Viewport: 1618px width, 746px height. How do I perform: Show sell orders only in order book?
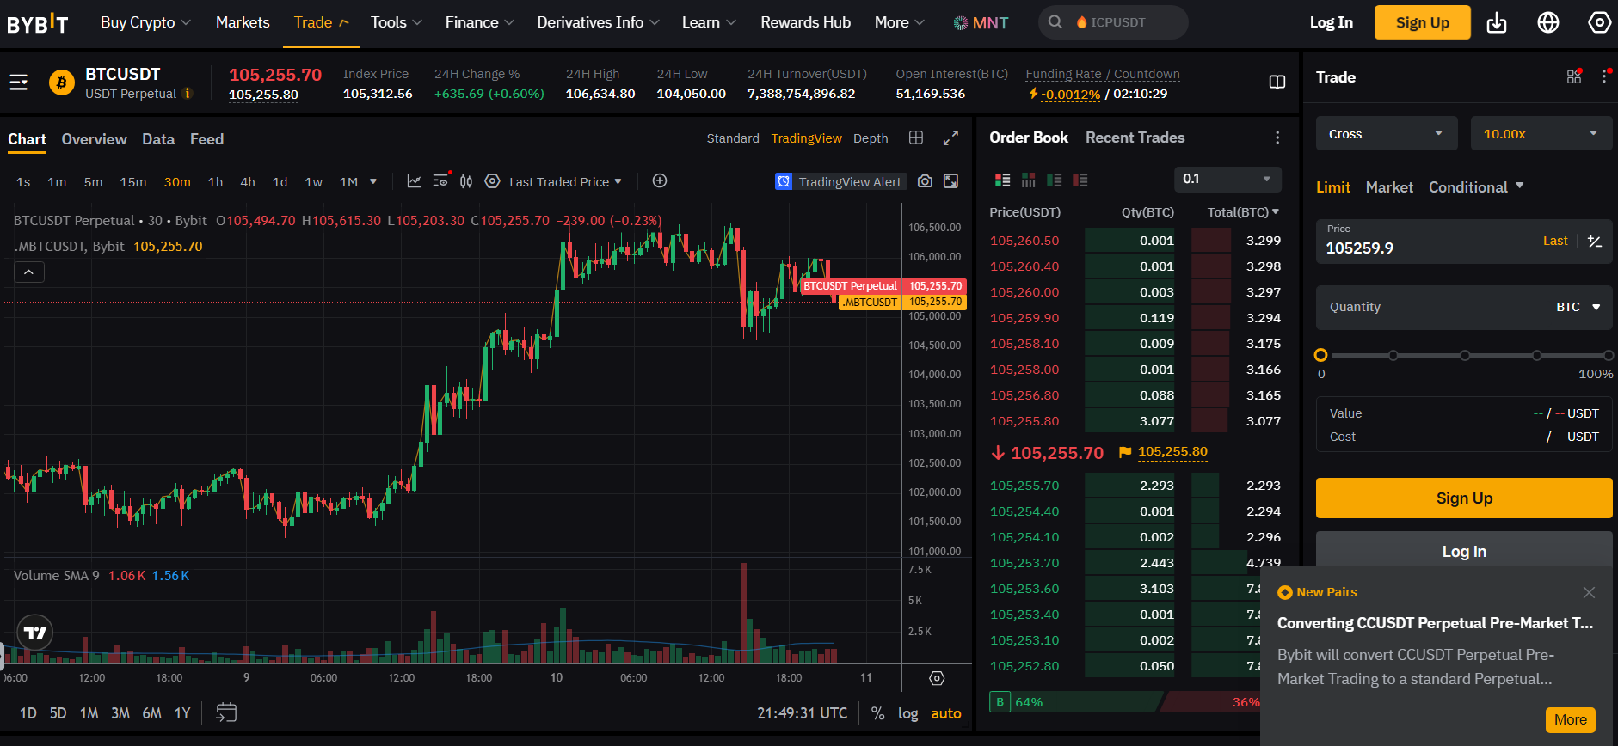tap(1080, 180)
